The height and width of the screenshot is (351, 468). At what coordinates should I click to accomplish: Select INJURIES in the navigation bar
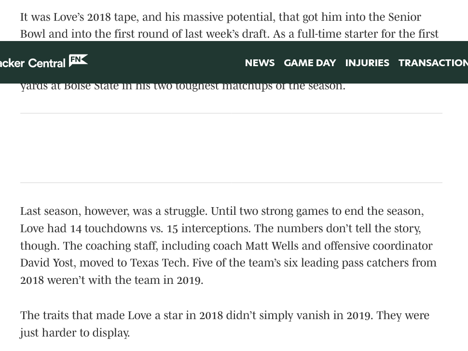[x=367, y=63]
